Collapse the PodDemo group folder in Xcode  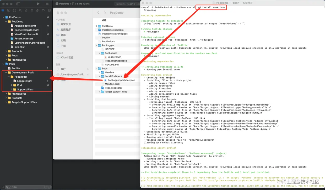[x=6, y=21]
